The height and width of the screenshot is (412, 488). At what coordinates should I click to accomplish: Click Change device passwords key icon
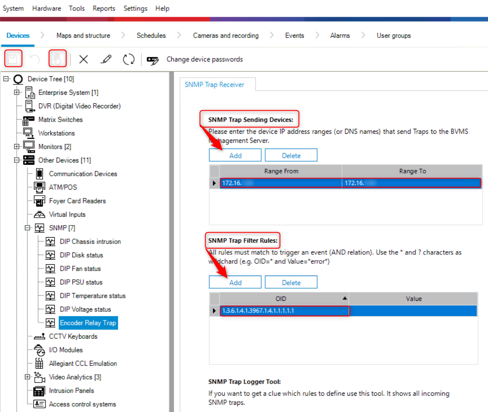[153, 60]
